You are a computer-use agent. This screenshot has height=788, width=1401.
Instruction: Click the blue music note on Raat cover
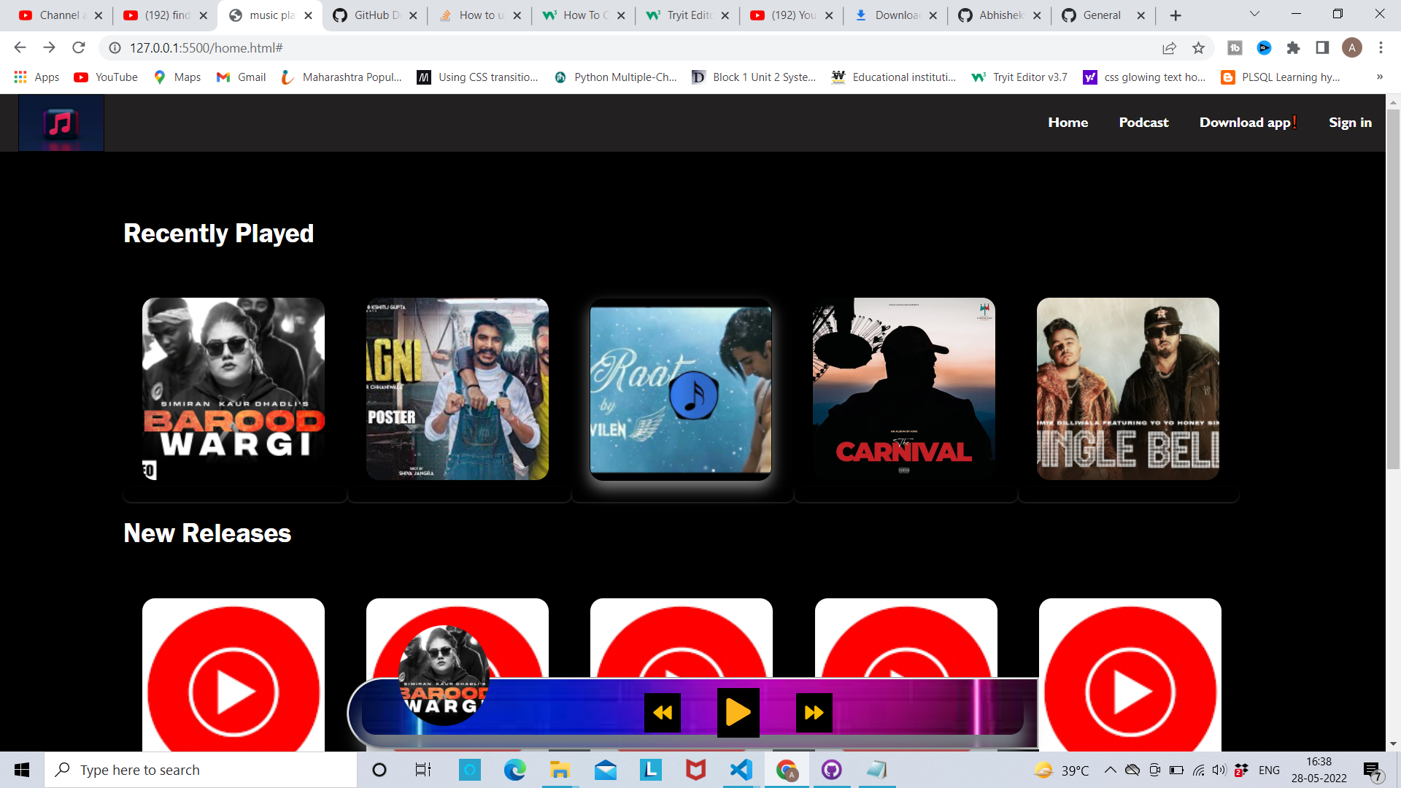point(693,395)
